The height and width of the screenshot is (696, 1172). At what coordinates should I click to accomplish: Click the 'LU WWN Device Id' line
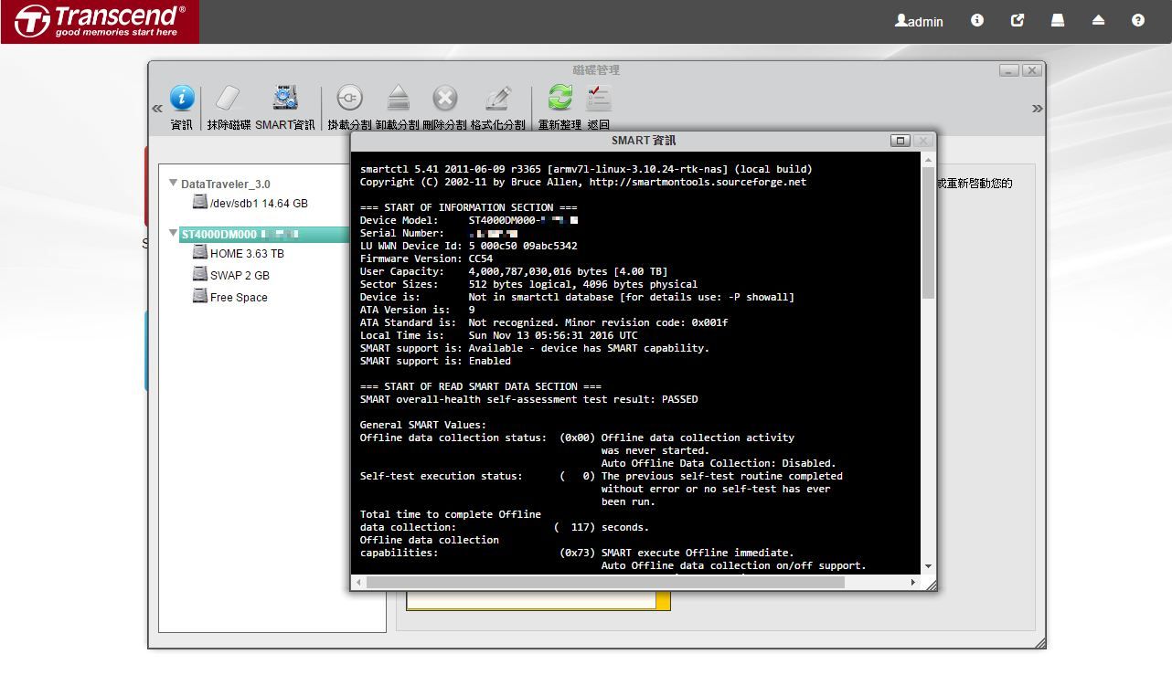468,246
